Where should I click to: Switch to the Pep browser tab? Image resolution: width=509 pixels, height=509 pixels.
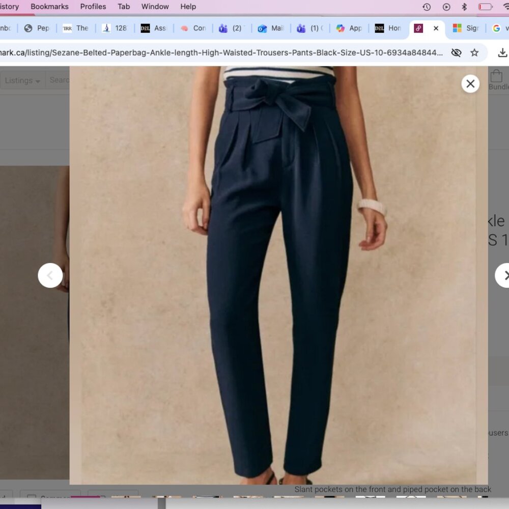click(37, 28)
